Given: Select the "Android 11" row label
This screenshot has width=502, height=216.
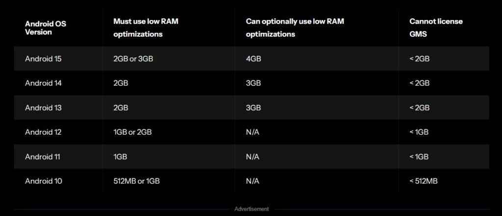Looking at the screenshot, I should pyautogui.click(x=43, y=157).
